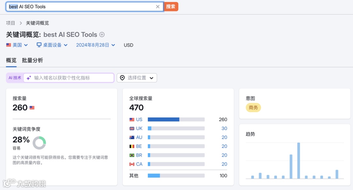Click the UK flag in global volume list
Viewport: 353px width, 190px height.
click(132, 128)
